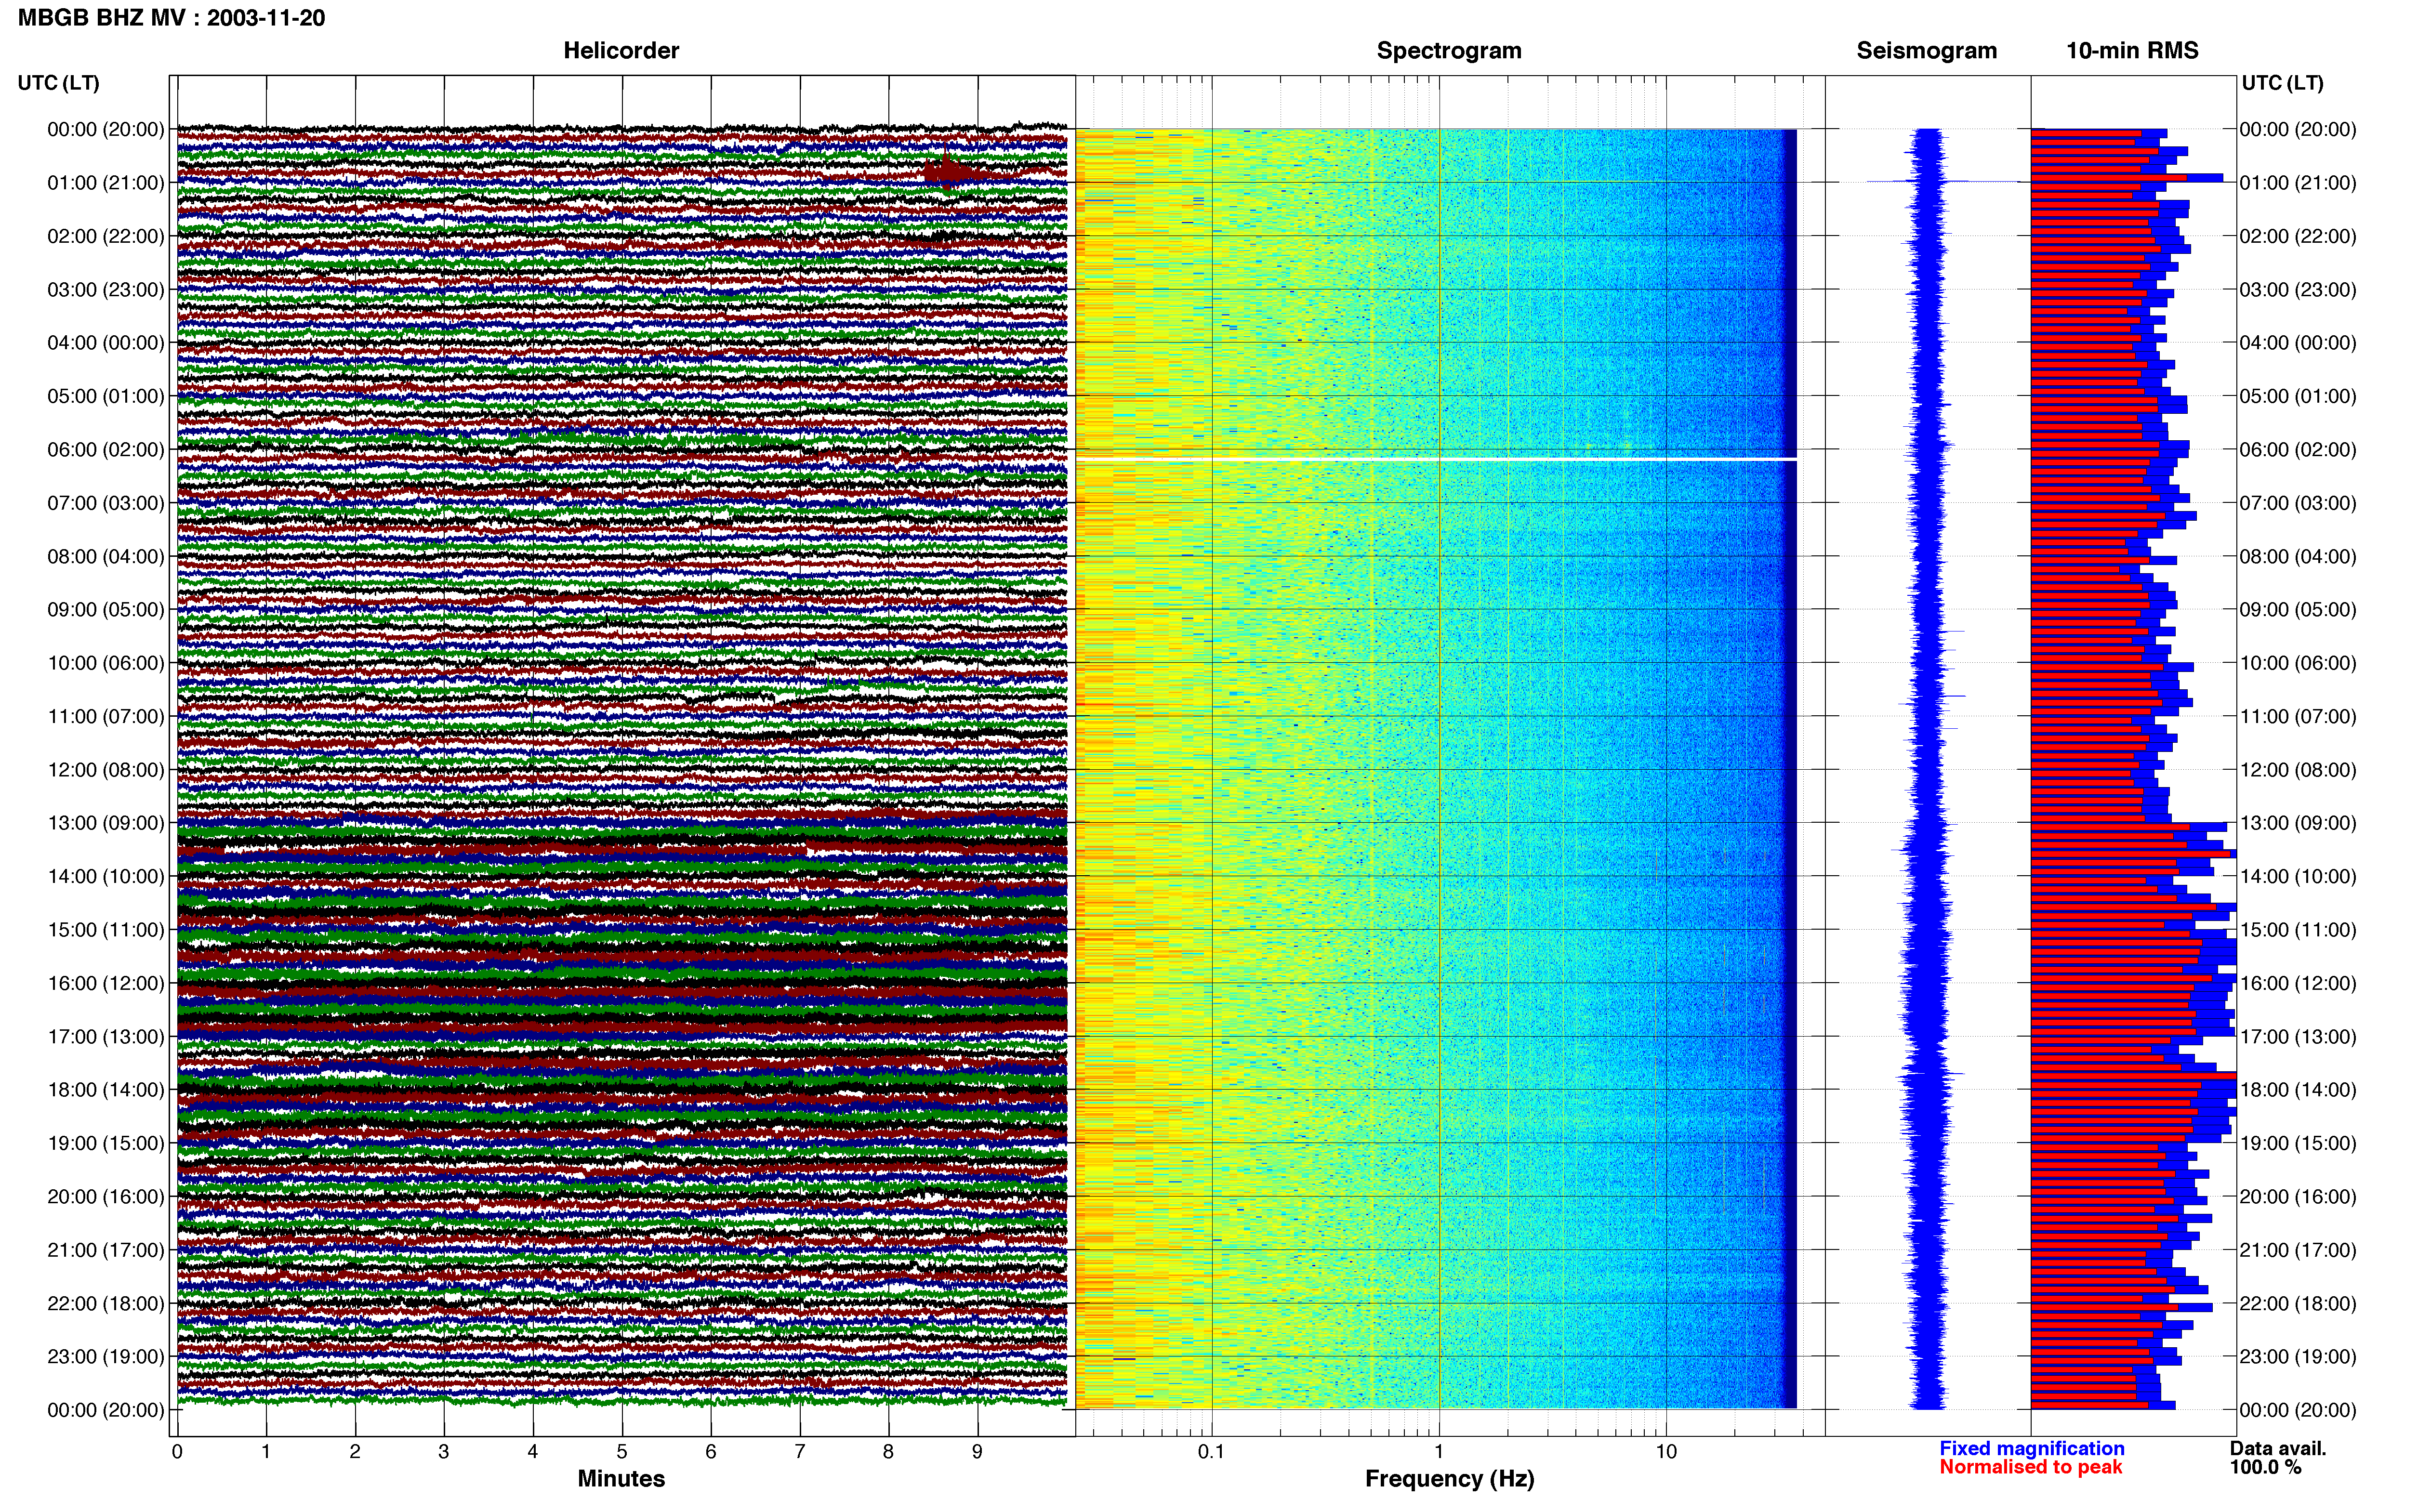The image size is (2418, 1512).
Task: Click the Seismogram panel heading
Action: (1926, 51)
